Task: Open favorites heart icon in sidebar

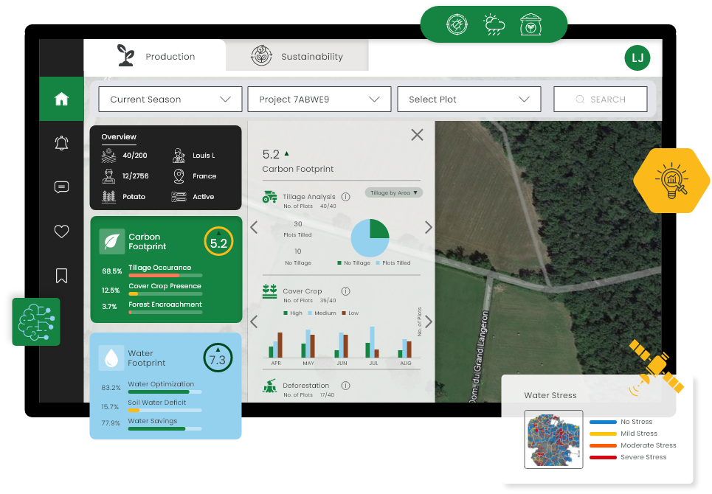Action: [61, 232]
